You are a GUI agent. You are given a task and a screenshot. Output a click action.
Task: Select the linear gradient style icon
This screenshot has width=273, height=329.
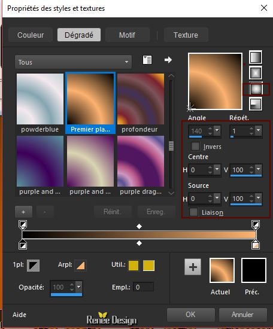coord(256,57)
